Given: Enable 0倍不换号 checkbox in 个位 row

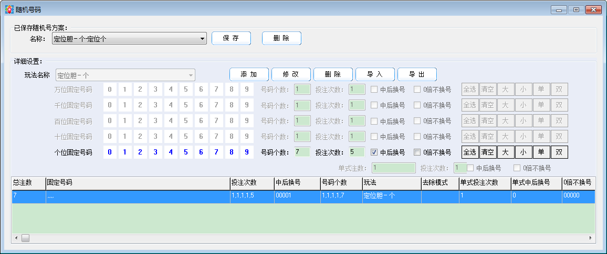Looking at the screenshot, I should click(417, 152).
